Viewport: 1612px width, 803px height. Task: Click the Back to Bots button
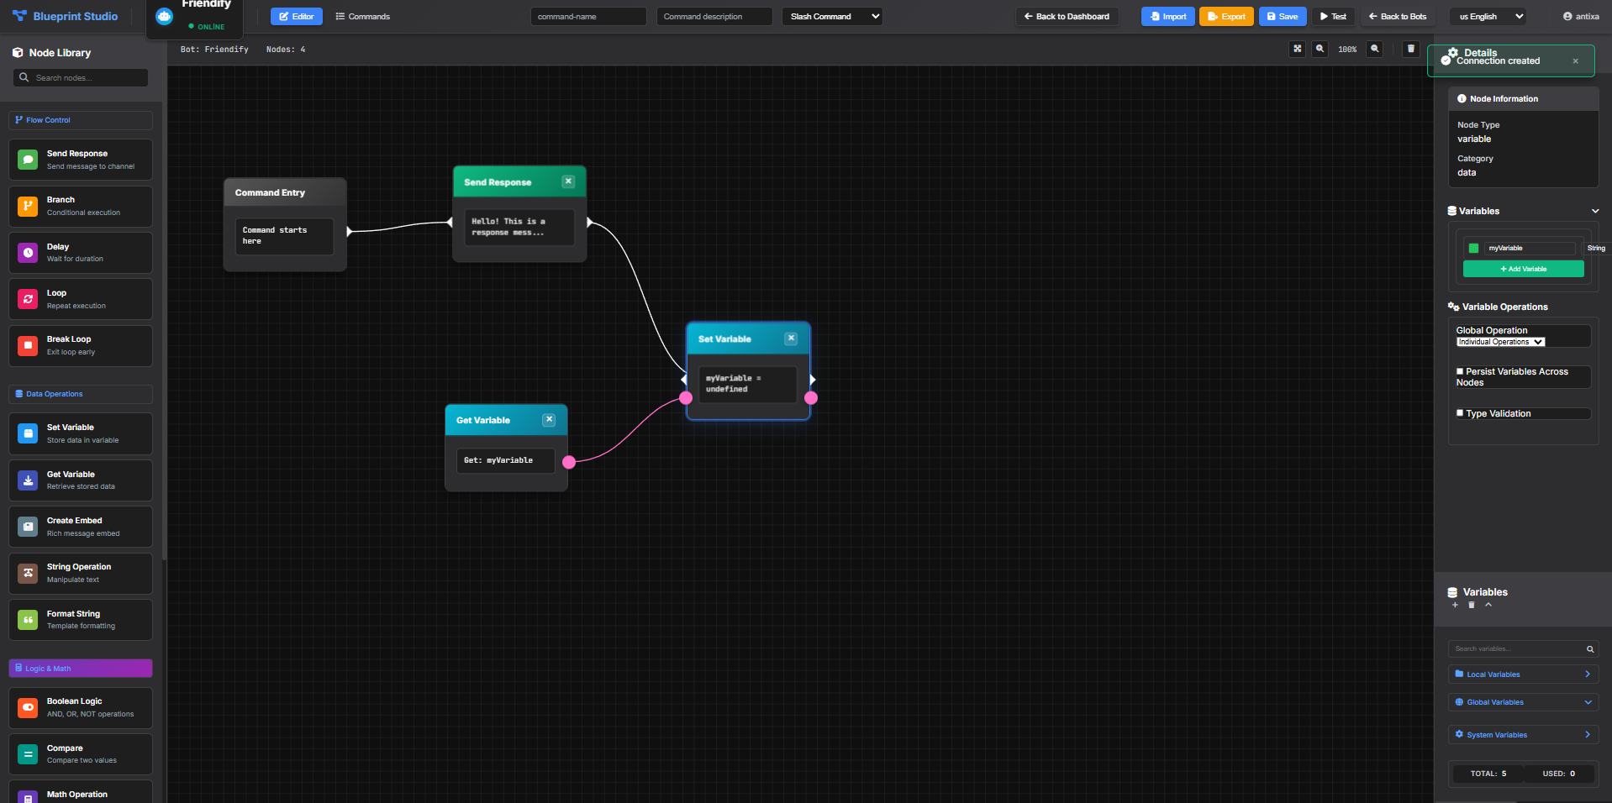tap(1398, 16)
